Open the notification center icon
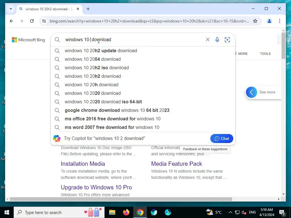The image size is (291, 218). click(x=282, y=212)
